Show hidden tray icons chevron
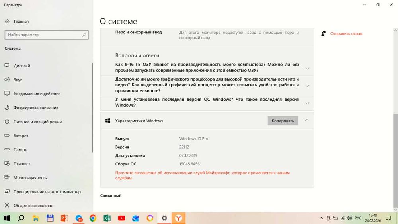The image size is (398, 224). [321, 218]
